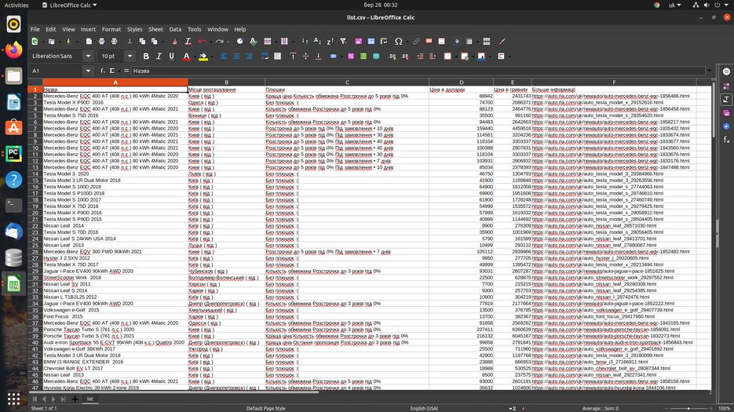Select column header D
This screenshot has width=734, height=412.
(x=461, y=82)
